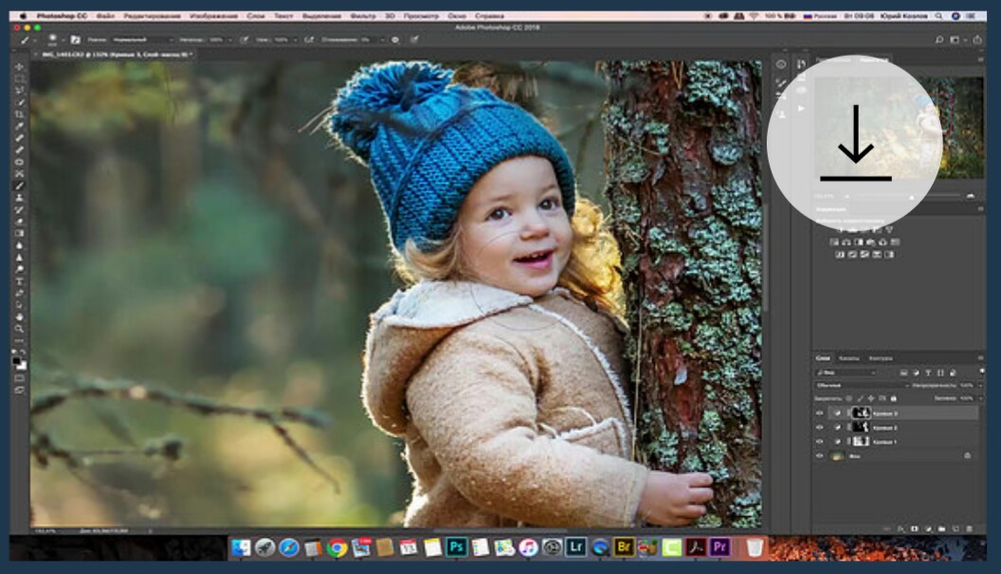1001x574 pixels.
Task: Open the brush mode dropdown Нормальный
Action: 144,40
